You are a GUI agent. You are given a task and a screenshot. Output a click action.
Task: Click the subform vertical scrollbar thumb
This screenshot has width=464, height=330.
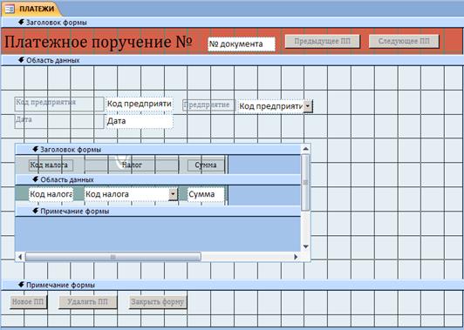(x=305, y=182)
